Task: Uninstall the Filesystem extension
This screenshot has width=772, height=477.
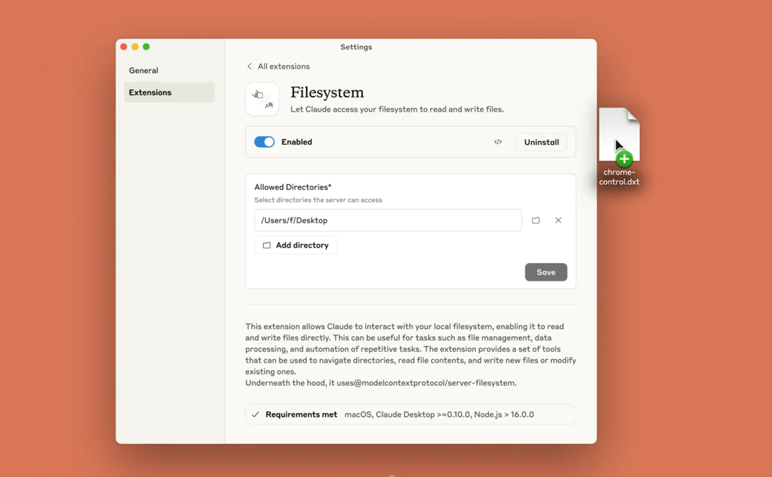Action: pos(542,142)
